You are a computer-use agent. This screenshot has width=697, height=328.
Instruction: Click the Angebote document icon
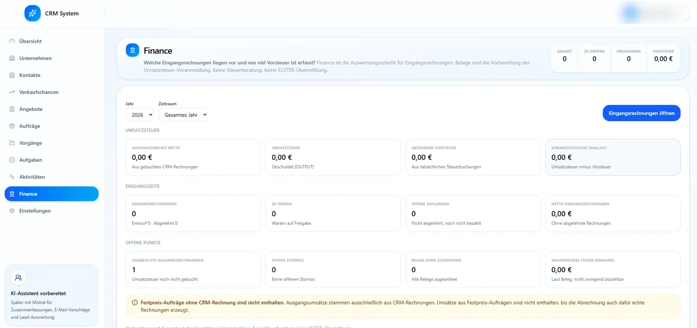coord(12,109)
